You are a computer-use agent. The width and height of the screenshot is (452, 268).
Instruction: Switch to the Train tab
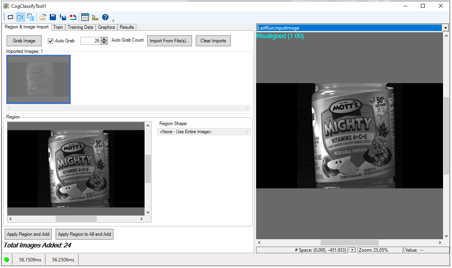pyautogui.click(x=58, y=27)
